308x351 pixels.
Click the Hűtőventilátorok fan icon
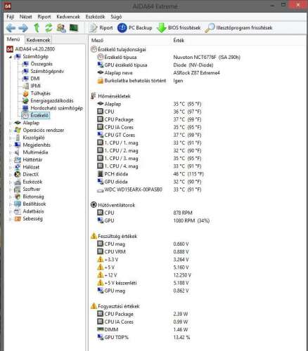click(x=94, y=205)
